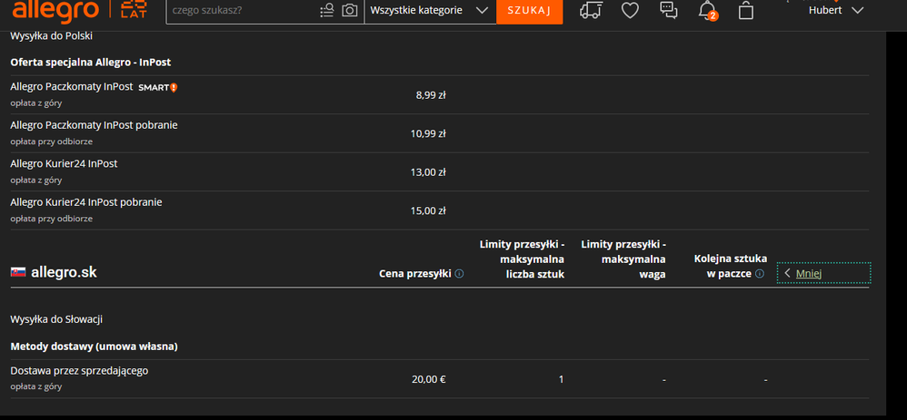Click info icon next to Cena przesyłki
Viewport: 907px width, 420px height.
point(459,274)
